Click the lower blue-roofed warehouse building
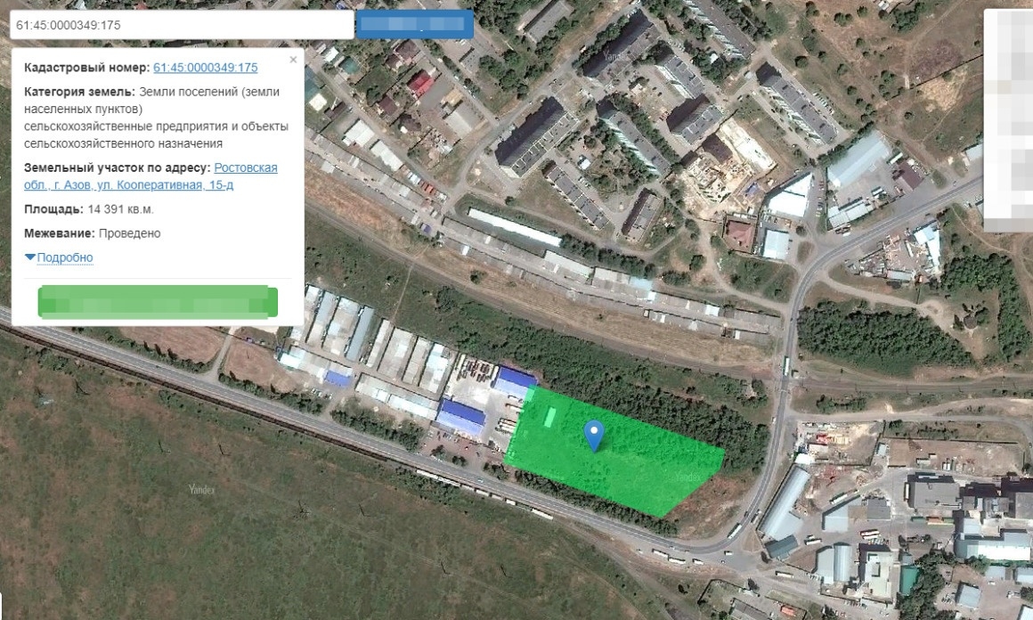 [461, 417]
